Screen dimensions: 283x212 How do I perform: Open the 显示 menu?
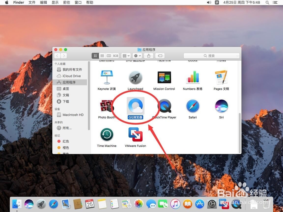pyautogui.click(x=55, y=3)
